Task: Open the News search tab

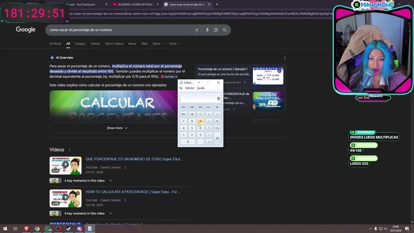Action: tap(132, 44)
